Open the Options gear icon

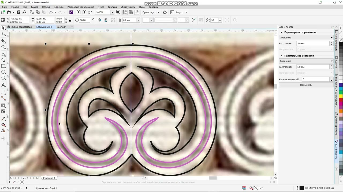pos(165,12)
